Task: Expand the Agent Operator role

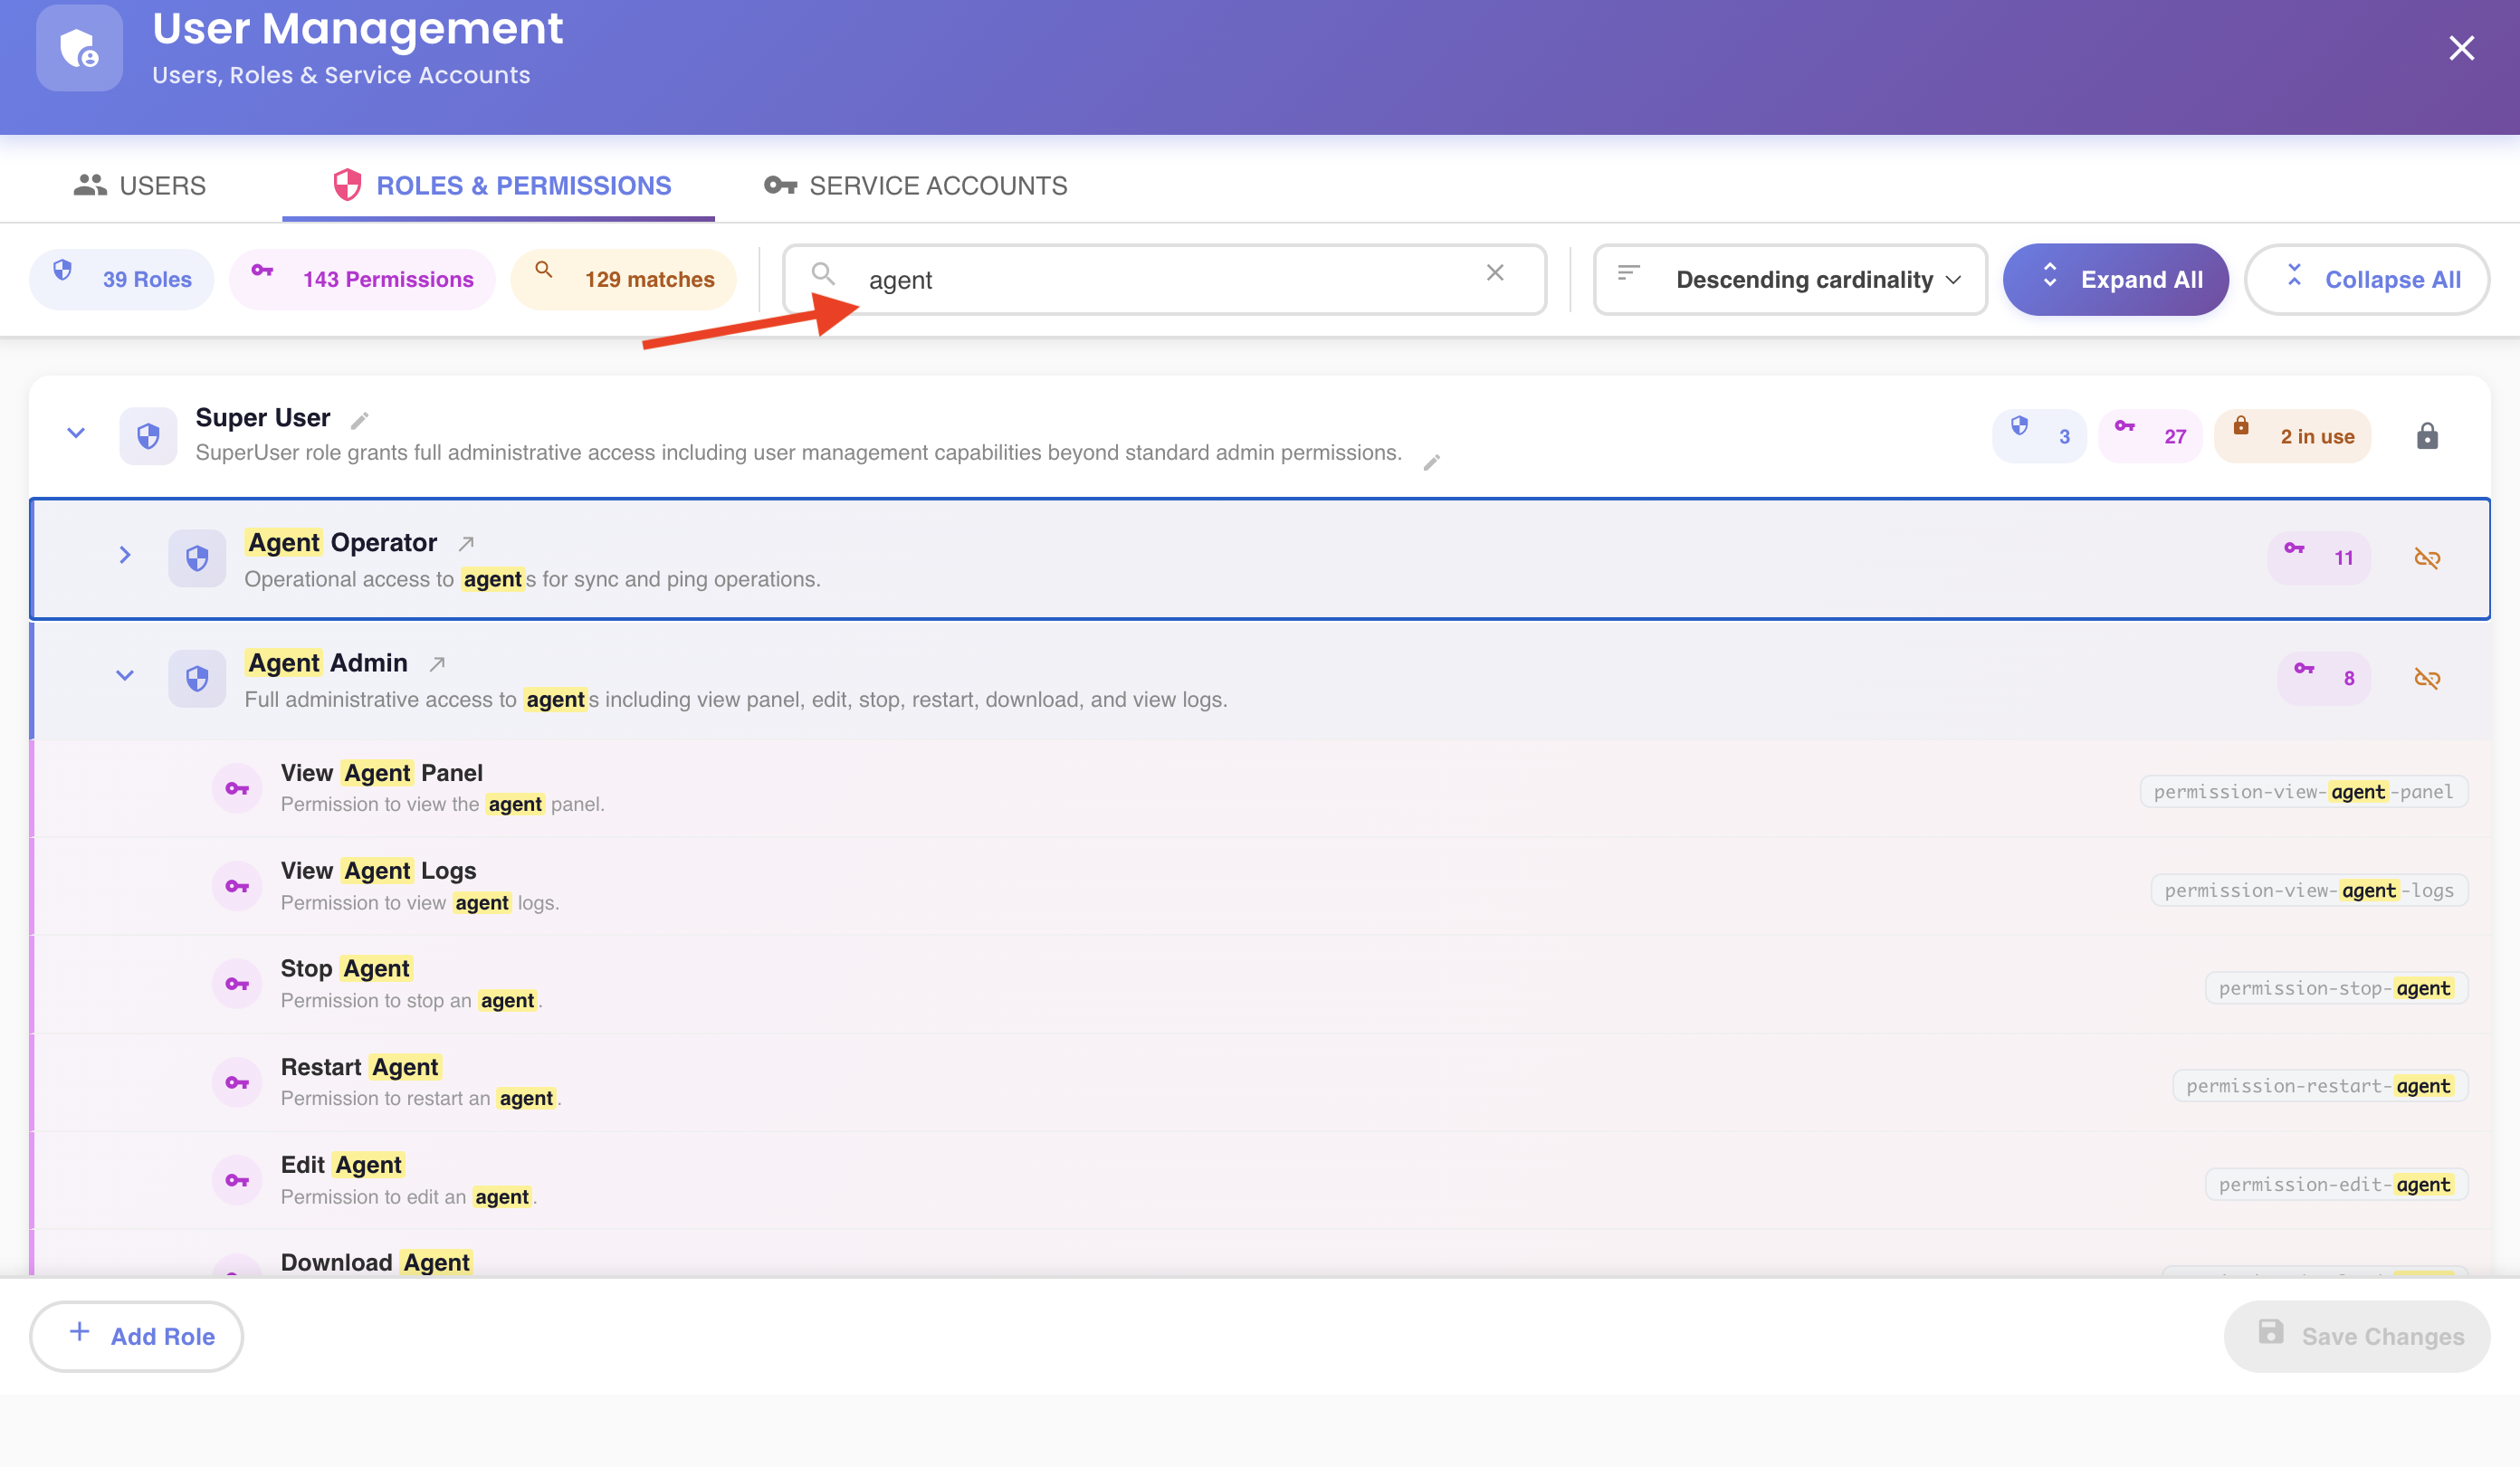Action: [125, 554]
